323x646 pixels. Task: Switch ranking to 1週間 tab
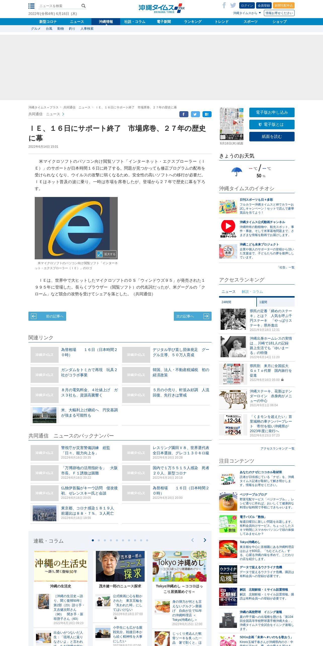pos(276,302)
